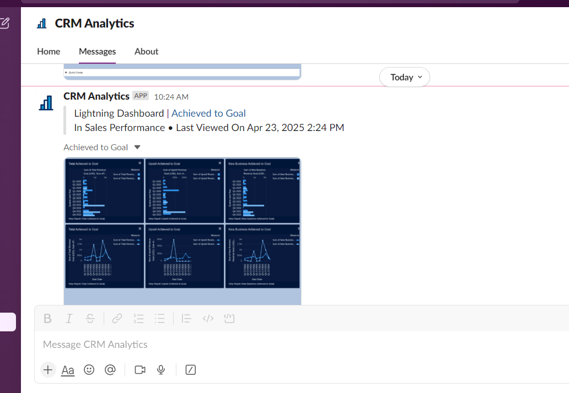Click the blockquote icon
The height and width of the screenshot is (393, 569).
[x=186, y=318]
